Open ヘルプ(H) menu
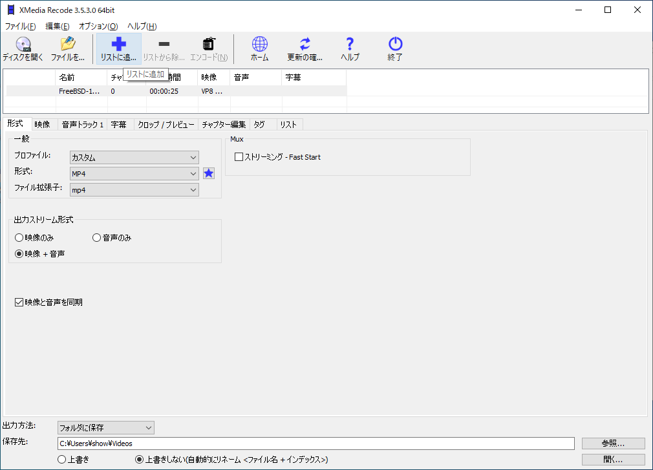This screenshot has height=470, width=653. [142, 27]
